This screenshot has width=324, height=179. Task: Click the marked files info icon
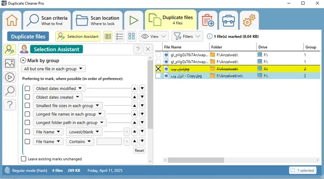(x=209, y=36)
